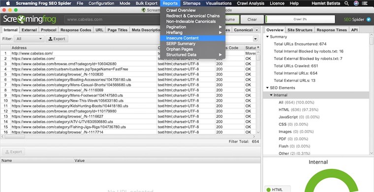Open the Help menu
Image resolution: width=374 pixels, height=192 pixels.
294,3
